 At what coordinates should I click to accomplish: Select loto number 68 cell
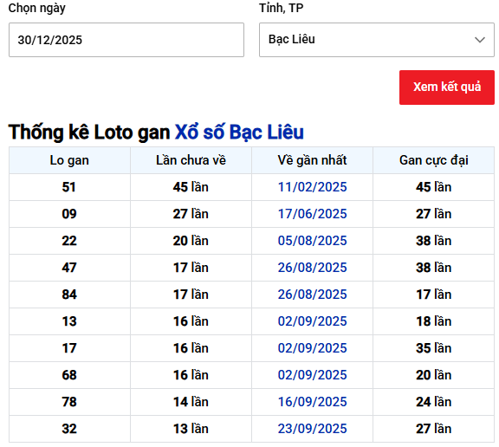click(69, 375)
